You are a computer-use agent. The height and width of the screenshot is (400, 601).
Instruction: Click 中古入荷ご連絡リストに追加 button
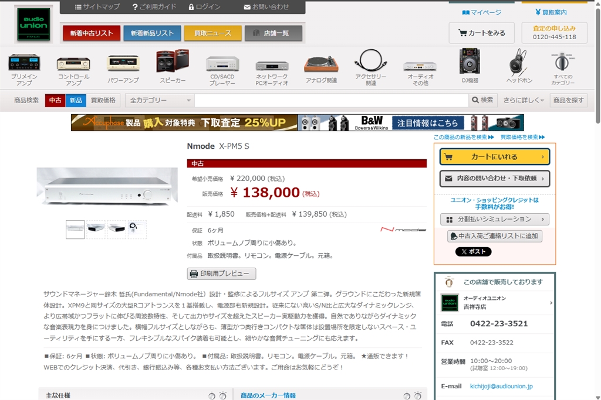[494, 236]
